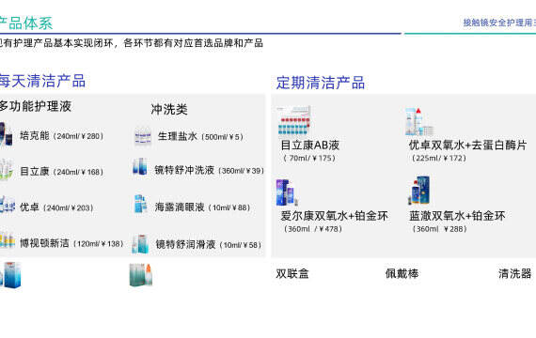Click the 优卓 care solution product image
Viewport: 536px width, 338px height.
7,206
